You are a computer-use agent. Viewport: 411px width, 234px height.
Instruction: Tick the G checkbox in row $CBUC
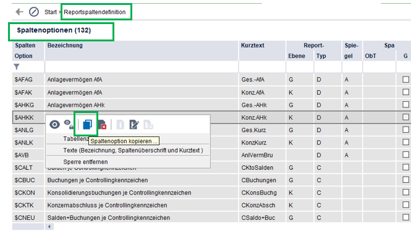click(406, 180)
